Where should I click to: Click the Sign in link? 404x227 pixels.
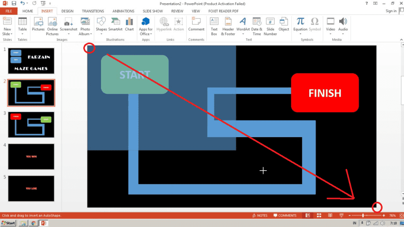point(391,11)
